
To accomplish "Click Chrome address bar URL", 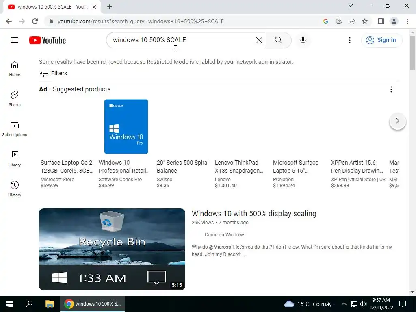I will pos(141,21).
